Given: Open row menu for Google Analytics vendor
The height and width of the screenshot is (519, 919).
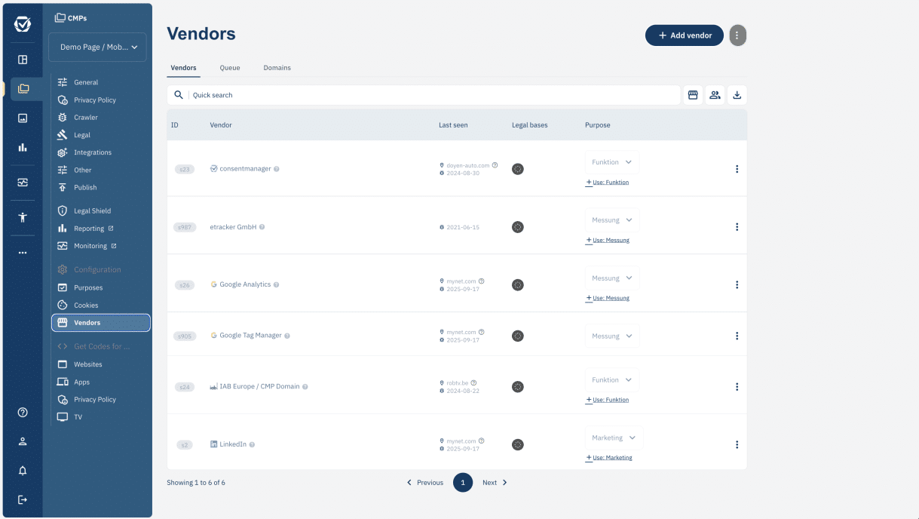Looking at the screenshot, I should (737, 285).
